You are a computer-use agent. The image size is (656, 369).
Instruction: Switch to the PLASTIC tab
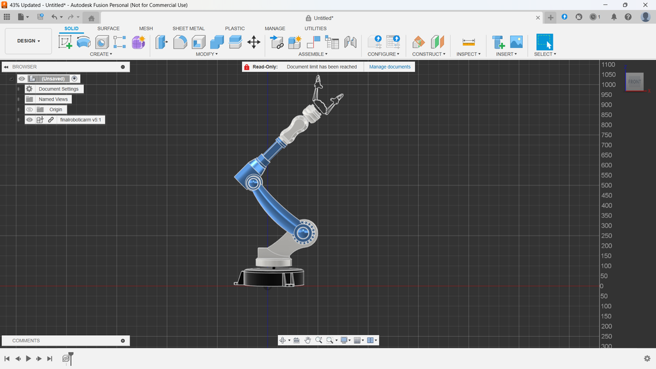tap(234, 28)
